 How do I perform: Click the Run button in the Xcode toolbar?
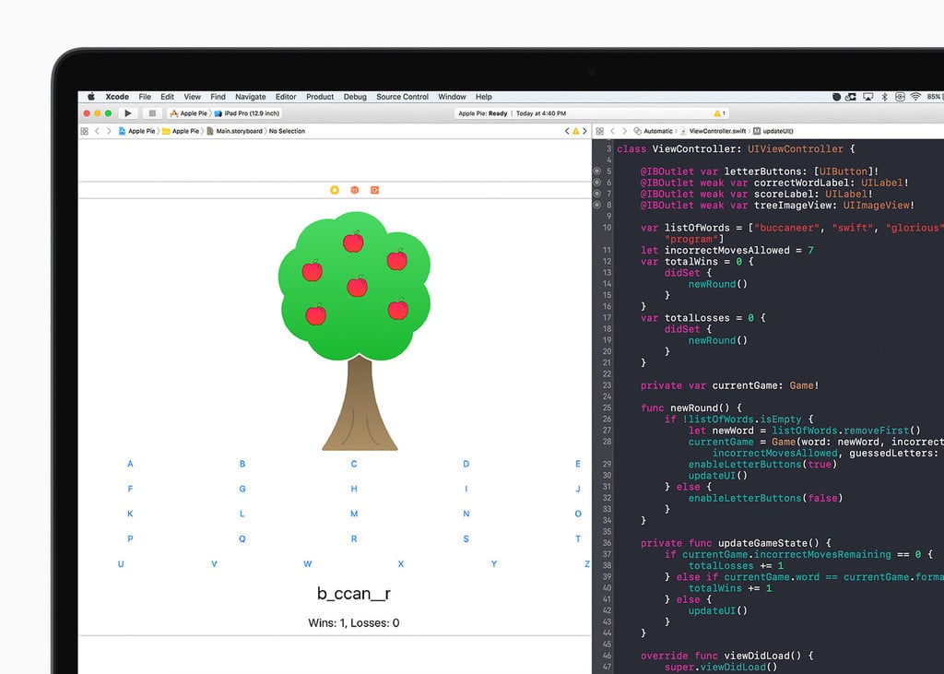[x=128, y=112]
